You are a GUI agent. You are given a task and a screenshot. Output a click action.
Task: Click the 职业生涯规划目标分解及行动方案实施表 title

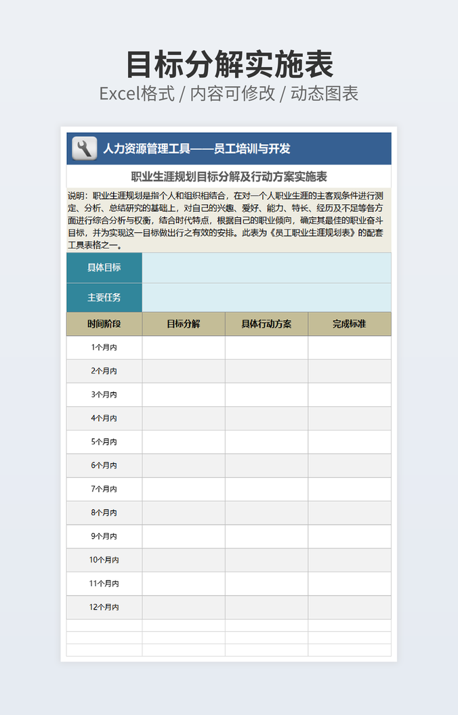(x=229, y=177)
